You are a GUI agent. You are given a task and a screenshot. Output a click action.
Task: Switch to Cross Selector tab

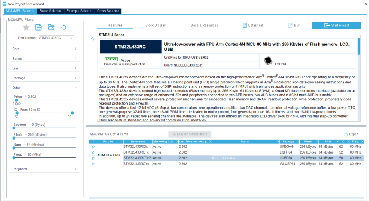coord(108,11)
